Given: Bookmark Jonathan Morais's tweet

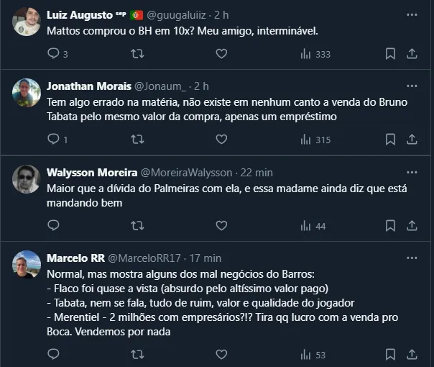Looking at the screenshot, I should [390, 140].
